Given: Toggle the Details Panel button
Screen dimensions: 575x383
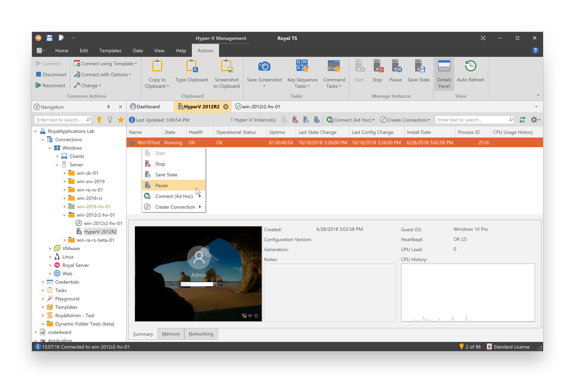Looking at the screenshot, I should pos(444,74).
